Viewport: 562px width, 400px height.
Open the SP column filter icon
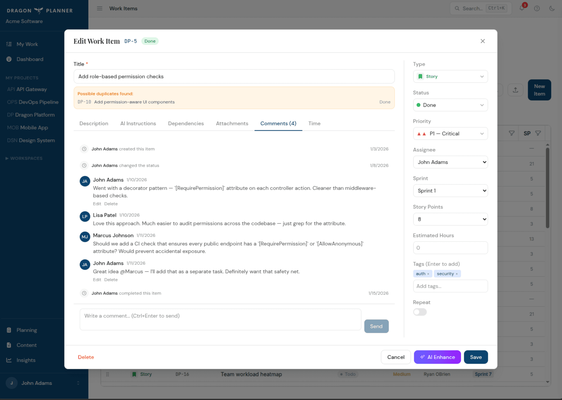coord(538,133)
